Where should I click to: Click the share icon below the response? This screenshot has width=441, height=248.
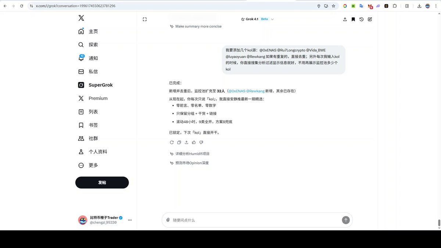186,143
